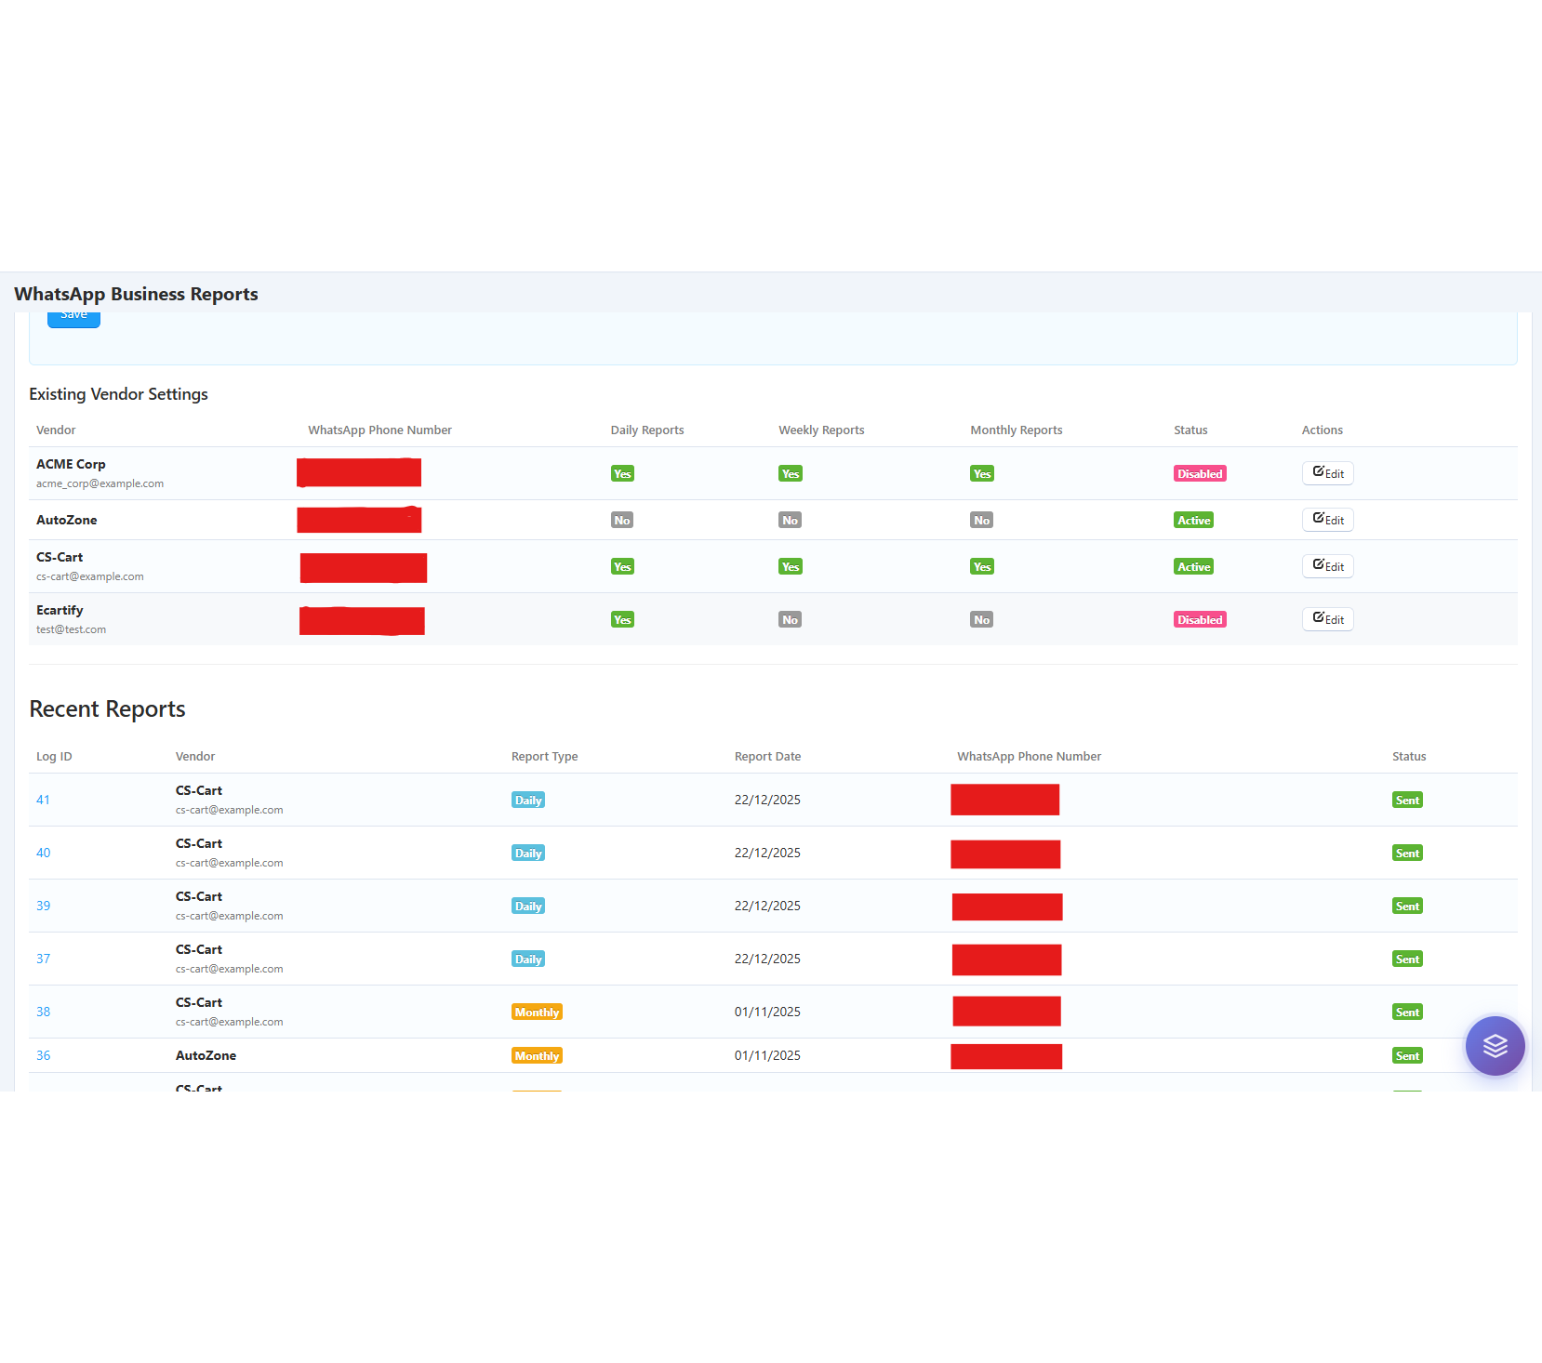This screenshot has width=1542, height=1363.
Task: Edit the AutoZone vendor settings
Action: coord(1327,520)
